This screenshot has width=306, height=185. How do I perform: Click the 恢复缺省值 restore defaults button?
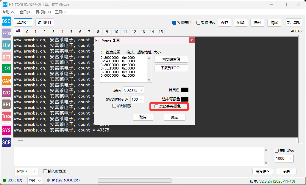(x=171, y=59)
